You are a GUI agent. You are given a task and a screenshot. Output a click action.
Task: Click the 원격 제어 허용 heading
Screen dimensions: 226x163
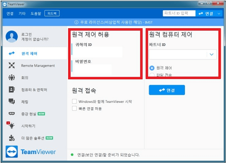[91, 34]
